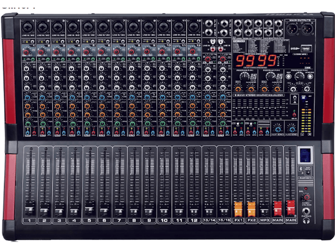The width and height of the screenshot is (335, 250).
Task: Click the orange FX2 fader
Action: click(x=251, y=208)
